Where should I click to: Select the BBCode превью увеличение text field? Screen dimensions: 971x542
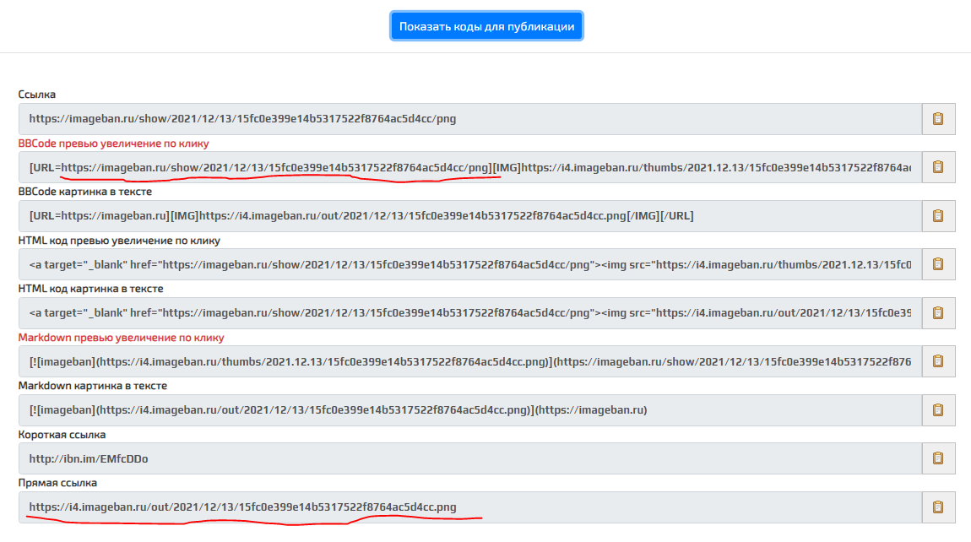click(469, 167)
